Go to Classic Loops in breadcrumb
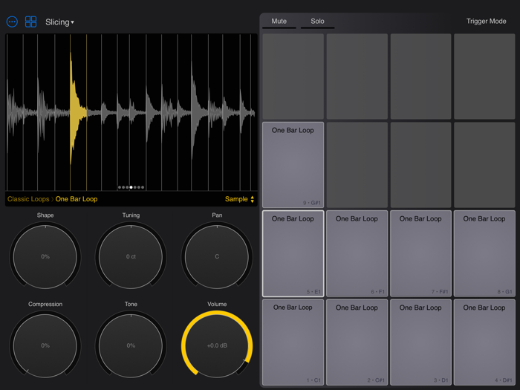 (28, 199)
